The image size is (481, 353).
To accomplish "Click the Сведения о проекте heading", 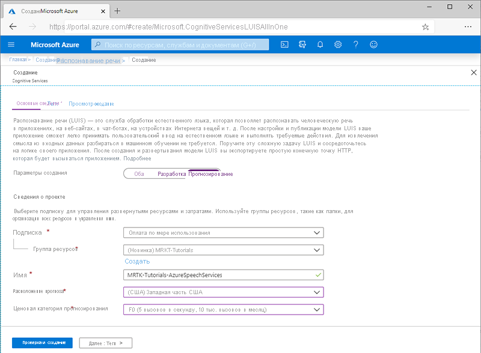I will click(x=39, y=197).
